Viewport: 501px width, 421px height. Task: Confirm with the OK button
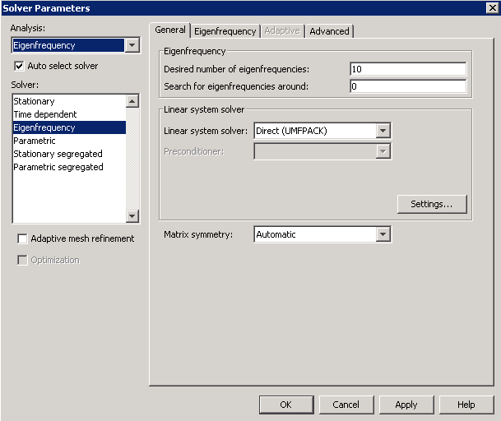click(x=286, y=405)
